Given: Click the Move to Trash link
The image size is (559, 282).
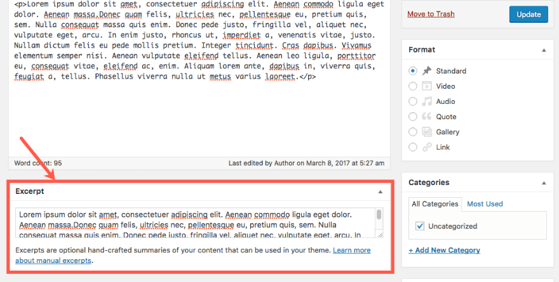Looking at the screenshot, I should coord(431,14).
